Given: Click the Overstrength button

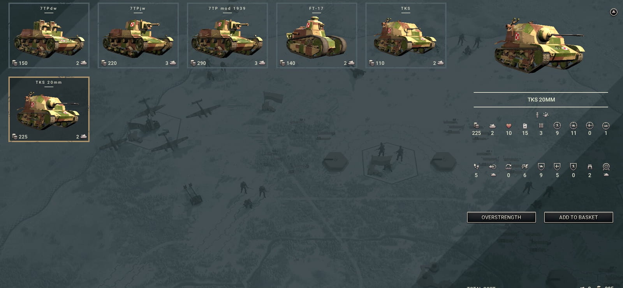Looking at the screenshot, I should pos(502,217).
